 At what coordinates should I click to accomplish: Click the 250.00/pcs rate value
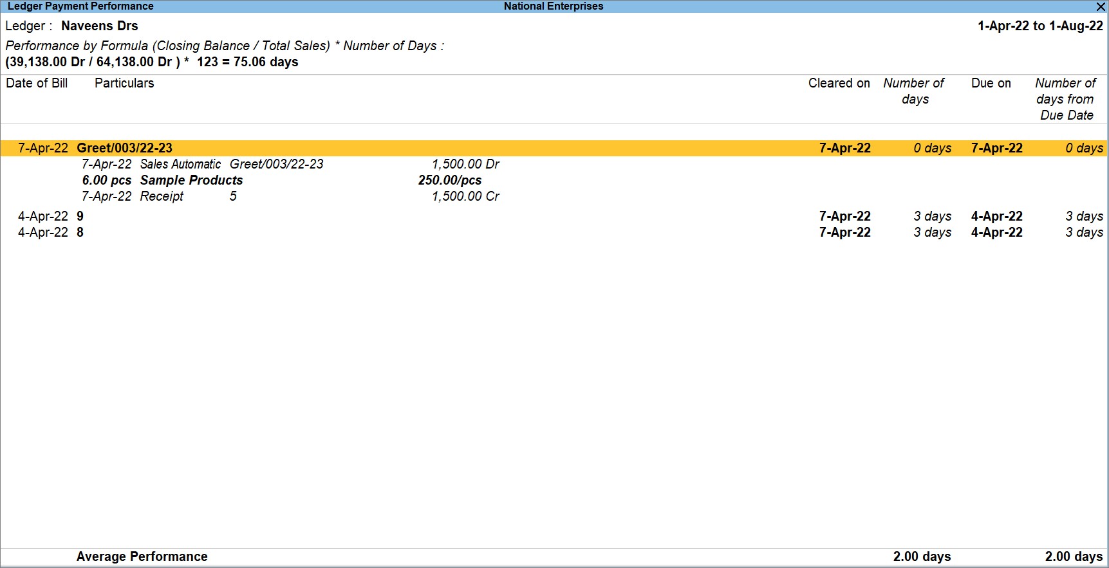(x=449, y=180)
